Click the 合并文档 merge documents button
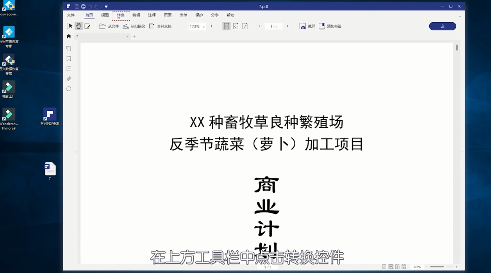 coord(161,26)
